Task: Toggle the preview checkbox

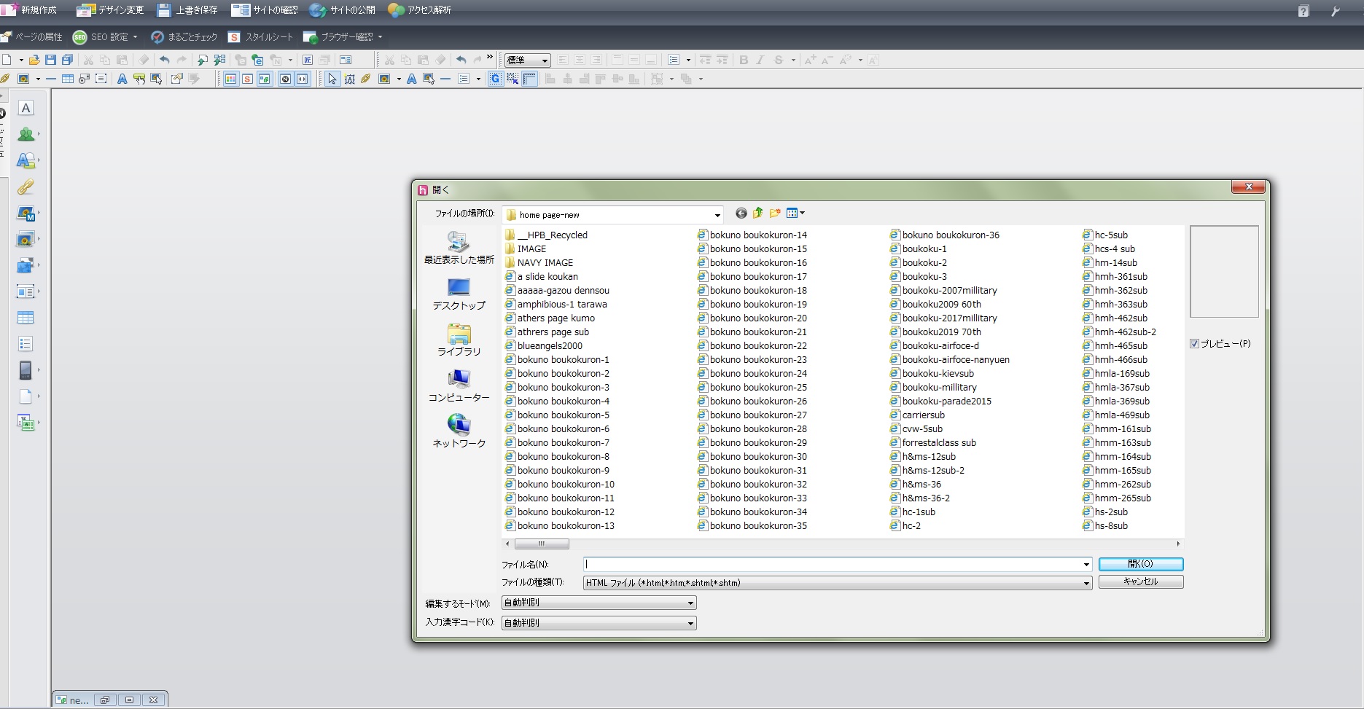Action: (x=1194, y=344)
